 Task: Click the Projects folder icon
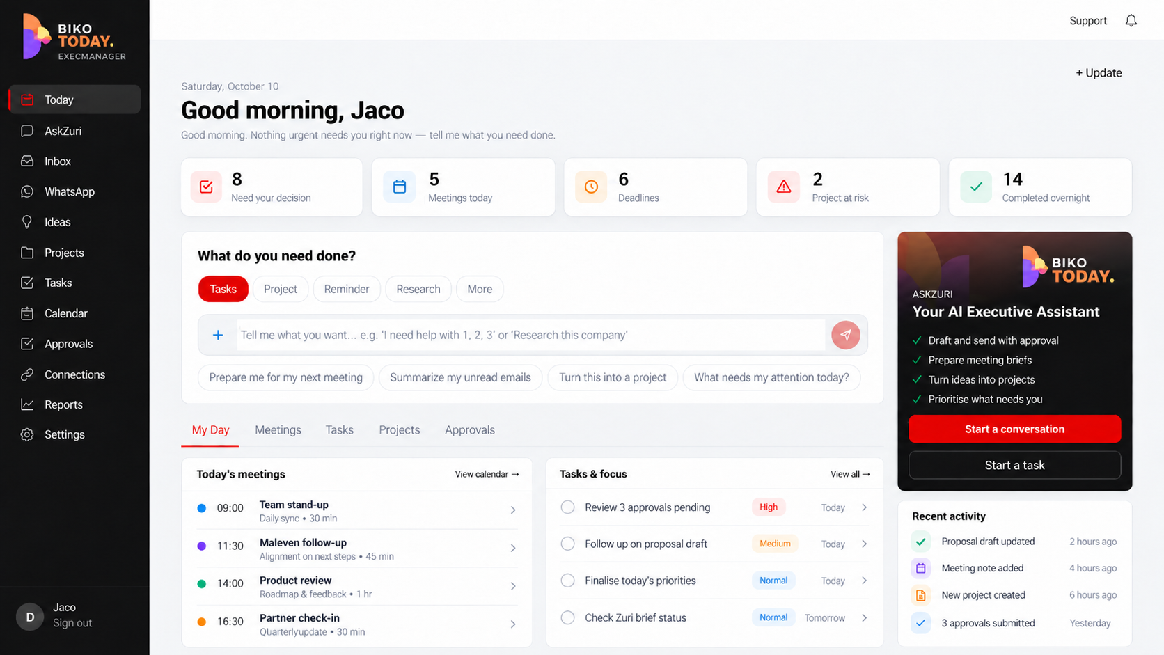click(x=27, y=253)
